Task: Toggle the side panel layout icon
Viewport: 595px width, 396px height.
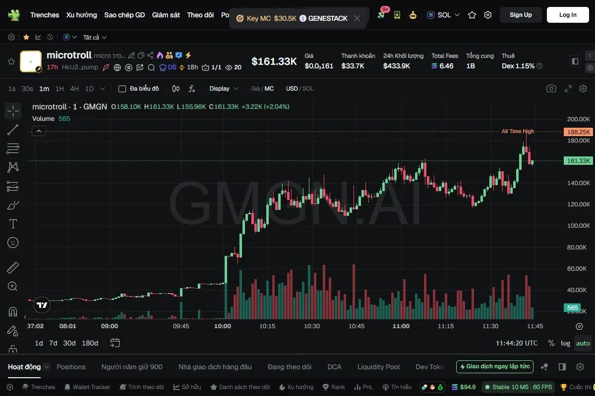Action: (575, 61)
